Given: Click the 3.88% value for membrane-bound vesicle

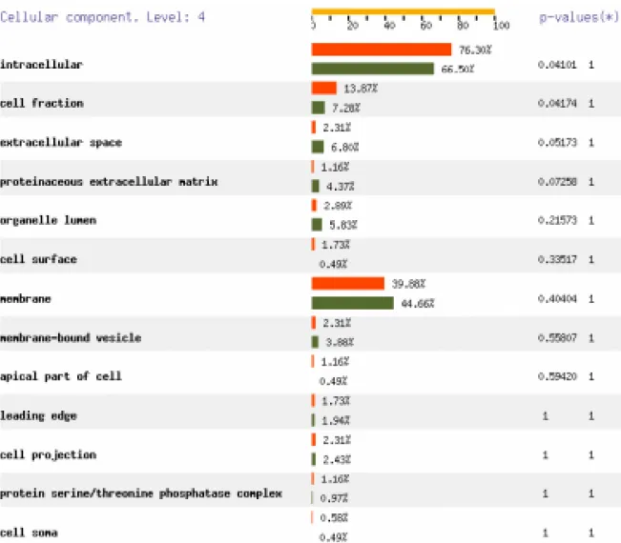Looking at the screenshot, I should (x=340, y=342).
